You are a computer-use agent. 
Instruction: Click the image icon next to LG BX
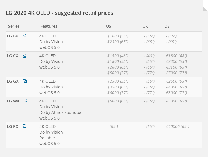[x=25, y=36]
